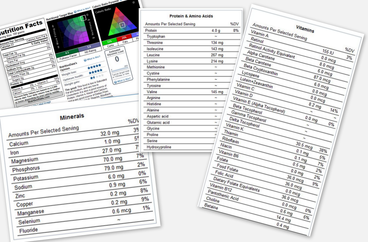Click help icon beside Nutritional Target Map link
Image resolution: width=368 pixels, height=242 pixels.
coord(75,11)
